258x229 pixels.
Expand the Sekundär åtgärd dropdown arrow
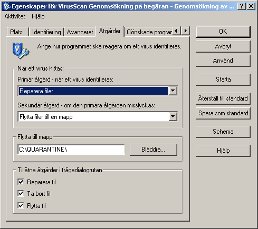(173, 116)
